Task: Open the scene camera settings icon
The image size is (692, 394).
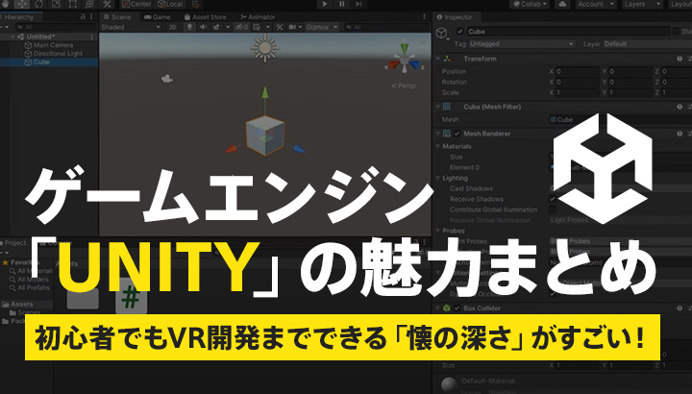Action: click(292, 27)
